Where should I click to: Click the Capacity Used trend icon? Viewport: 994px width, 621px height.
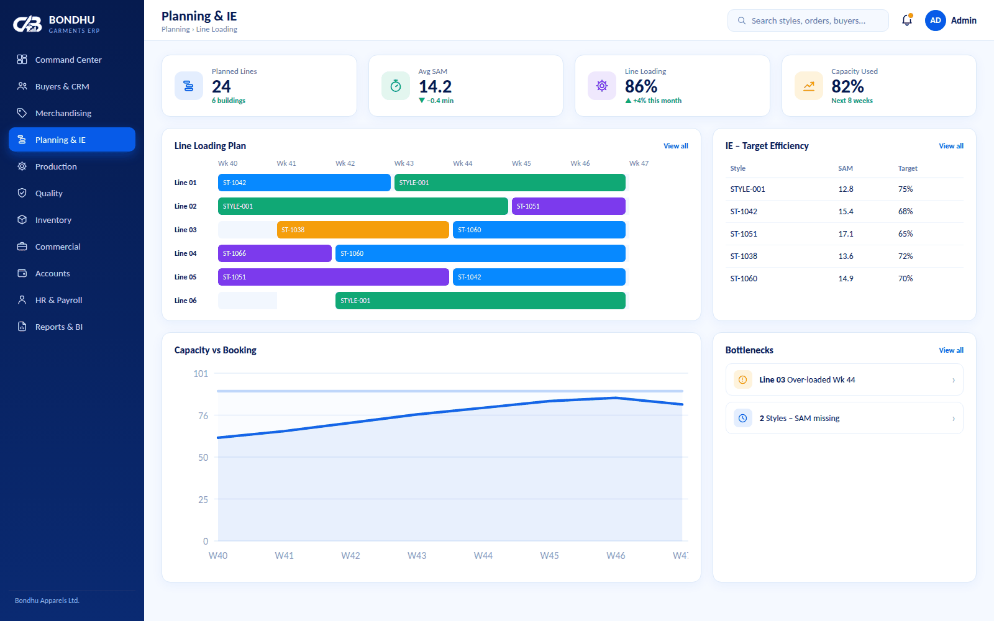(808, 86)
